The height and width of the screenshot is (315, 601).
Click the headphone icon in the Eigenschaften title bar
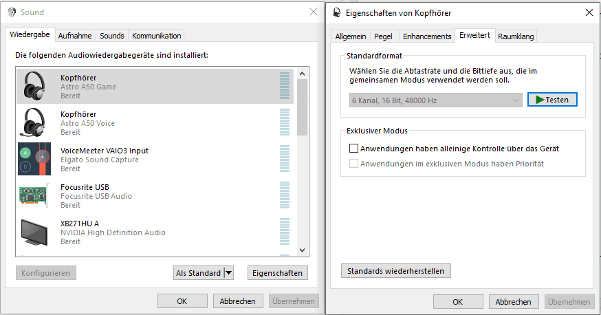(337, 12)
